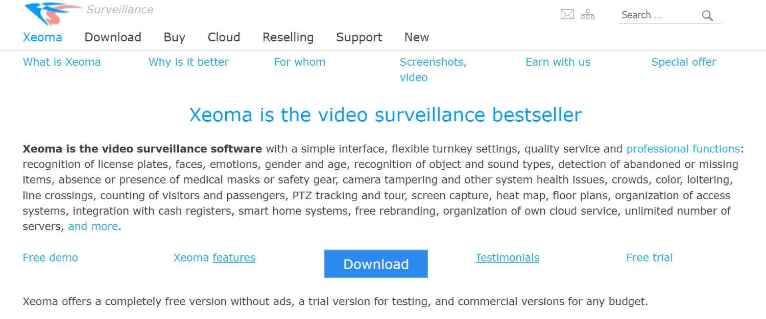Screen dimensions: 766x319
Task: Visit the Why is it better link
Action: pyautogui.click(x=188, y=62)
